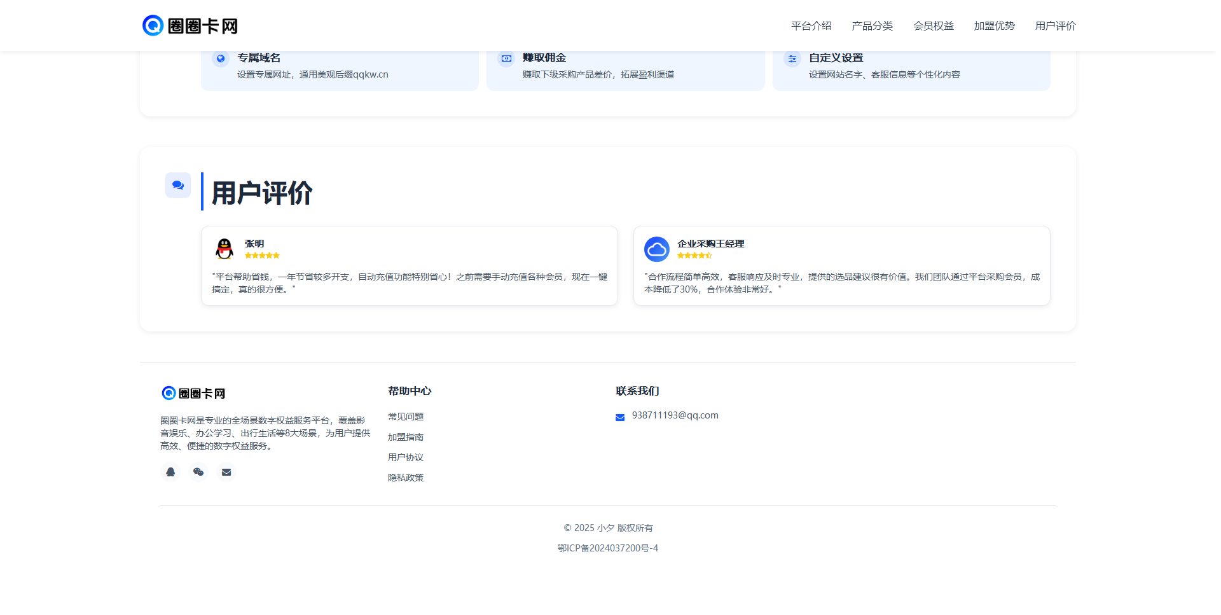View the 用户协议 page
The width and height of the screenshot is (1221, 615).
406,457
